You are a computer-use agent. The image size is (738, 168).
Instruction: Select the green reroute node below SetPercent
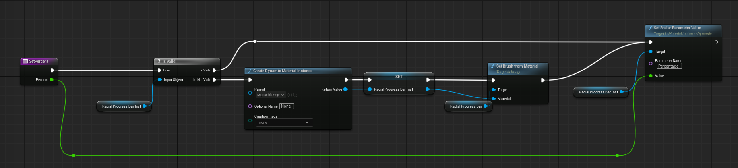point(74,156)
